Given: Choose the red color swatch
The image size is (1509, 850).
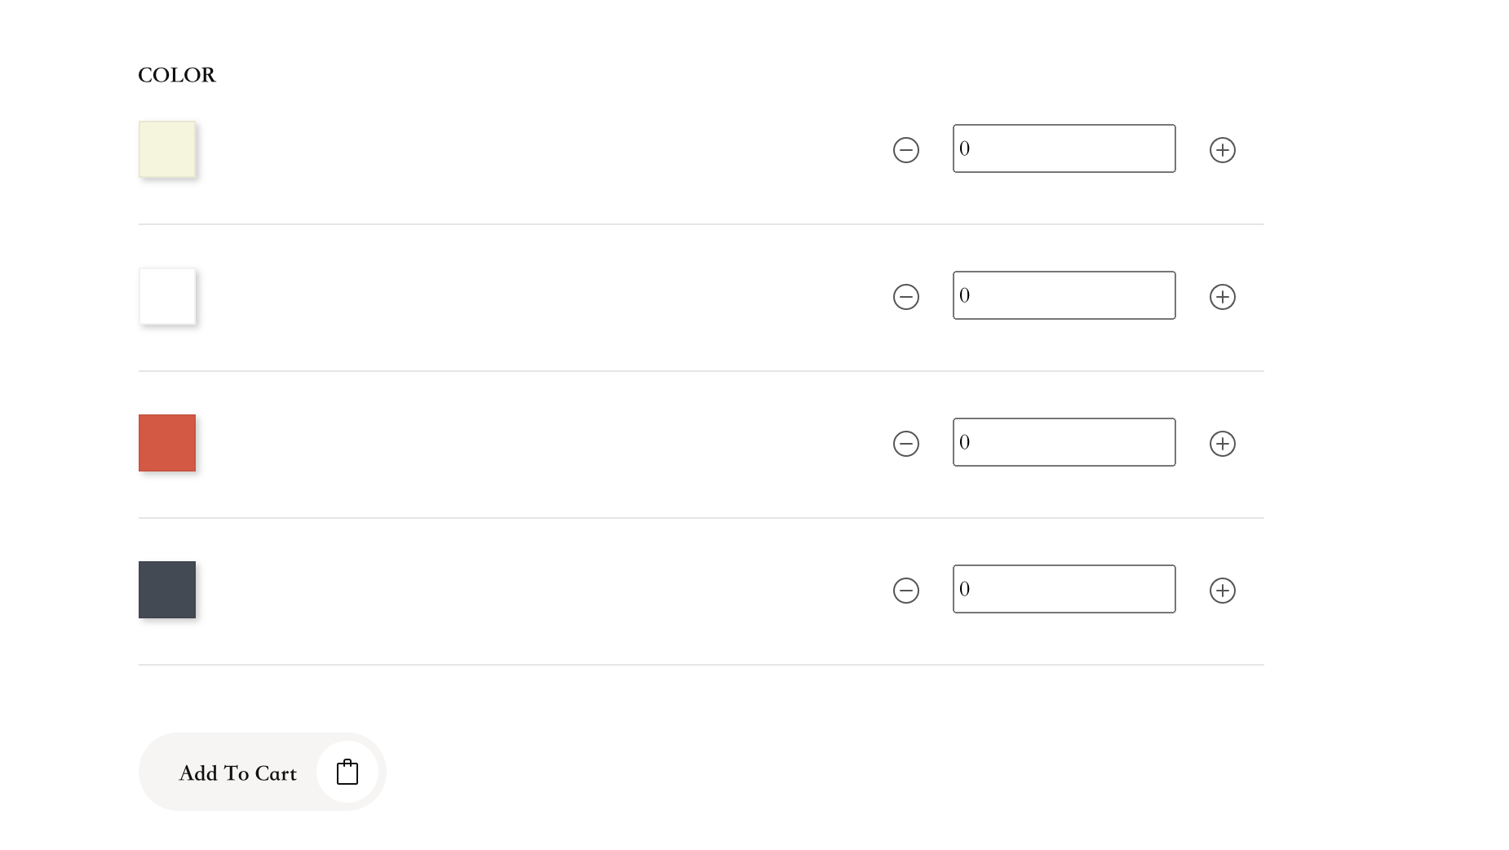Looking at the screenshot, I should click(x=167, y=443).
